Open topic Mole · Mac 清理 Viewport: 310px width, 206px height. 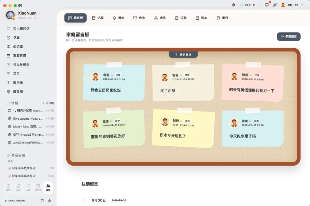click(31, 127)
